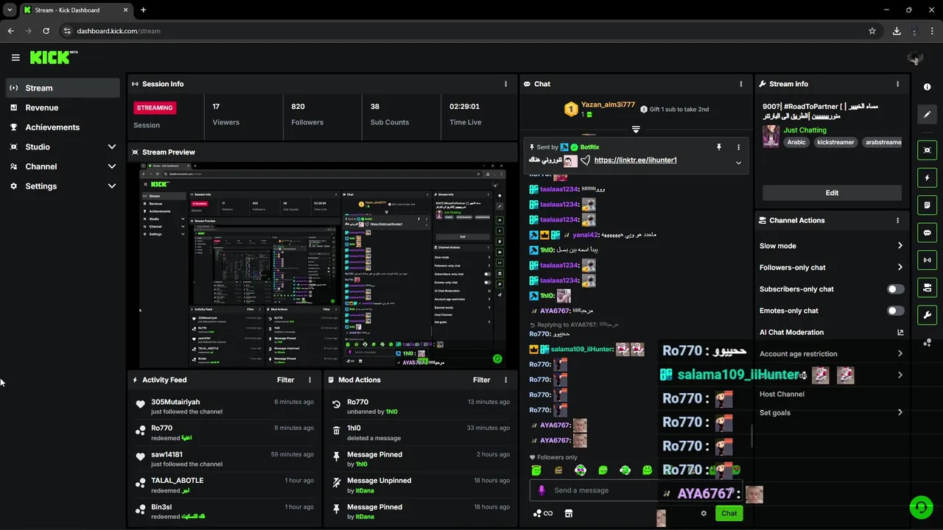Toggle Emotes-only chat switch
943x530 pixels.
tap(895, 311)
